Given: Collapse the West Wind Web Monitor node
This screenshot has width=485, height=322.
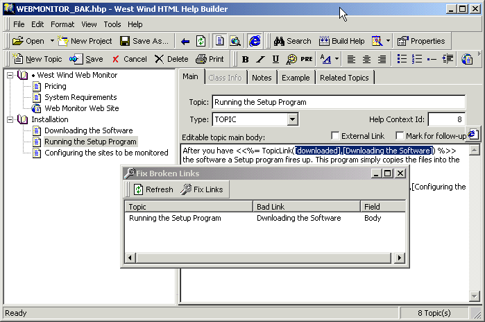Looking at the screenshot, I should coord(10,75).
